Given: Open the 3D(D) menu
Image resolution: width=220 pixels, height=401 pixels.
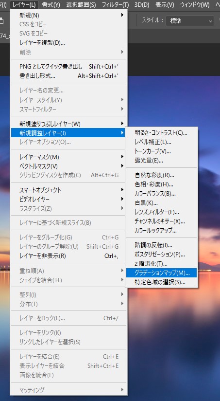Looking at the screenshot, I should (x=142, y=4).
